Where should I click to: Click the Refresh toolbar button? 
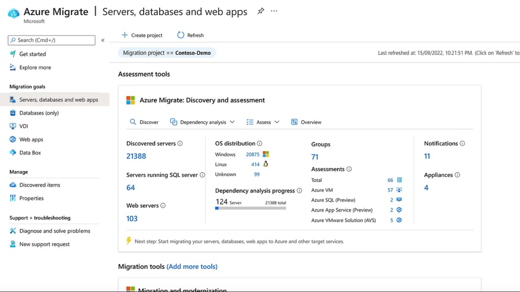(191, 35)
